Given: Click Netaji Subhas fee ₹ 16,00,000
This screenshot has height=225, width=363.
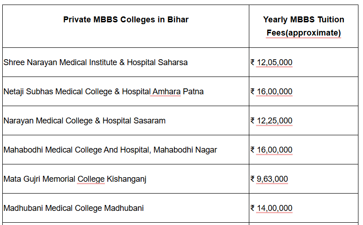Looking at the screenshot, I should coord(272,92).
